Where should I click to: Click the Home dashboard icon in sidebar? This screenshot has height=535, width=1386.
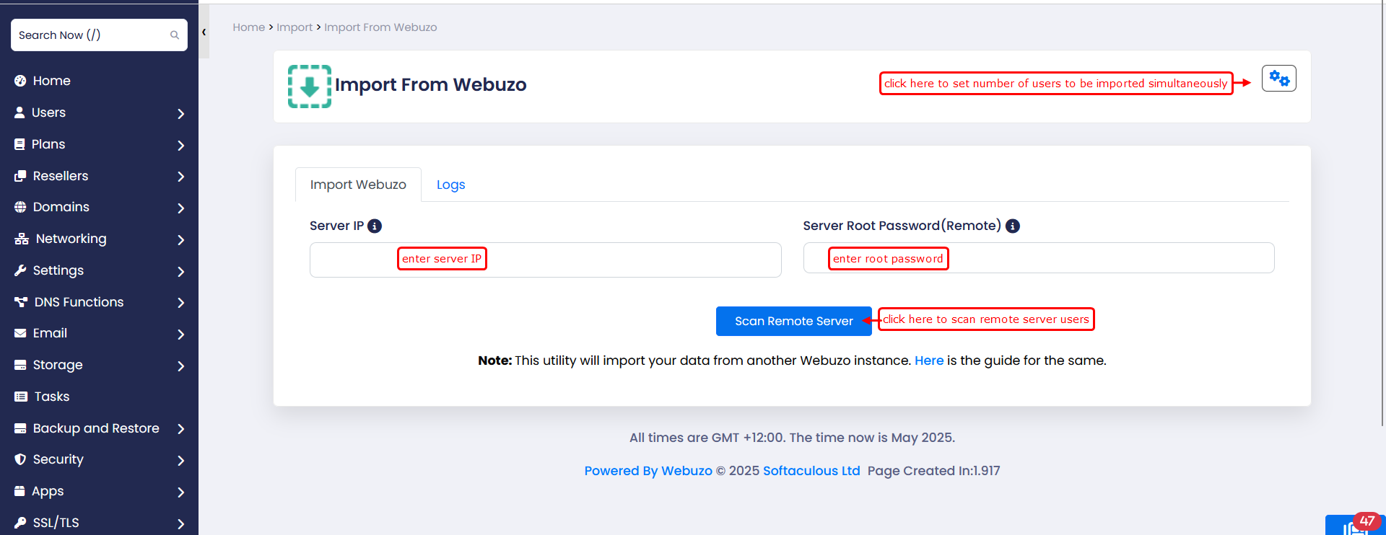click(20, 81)
